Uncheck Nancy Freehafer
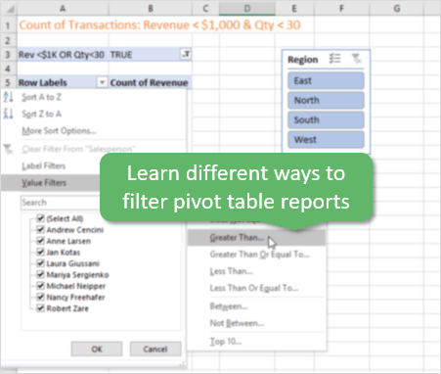The height and width of the screenshot is (374, 441). point(40,297)
